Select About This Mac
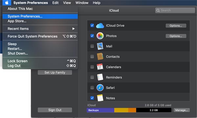Viewport: 197px width, 118px height. point(40,9)
